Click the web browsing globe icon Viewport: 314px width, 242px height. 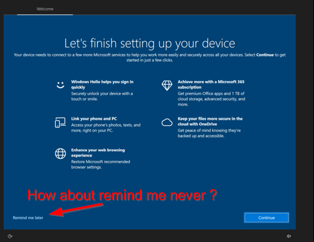click(x=60, y=154)
